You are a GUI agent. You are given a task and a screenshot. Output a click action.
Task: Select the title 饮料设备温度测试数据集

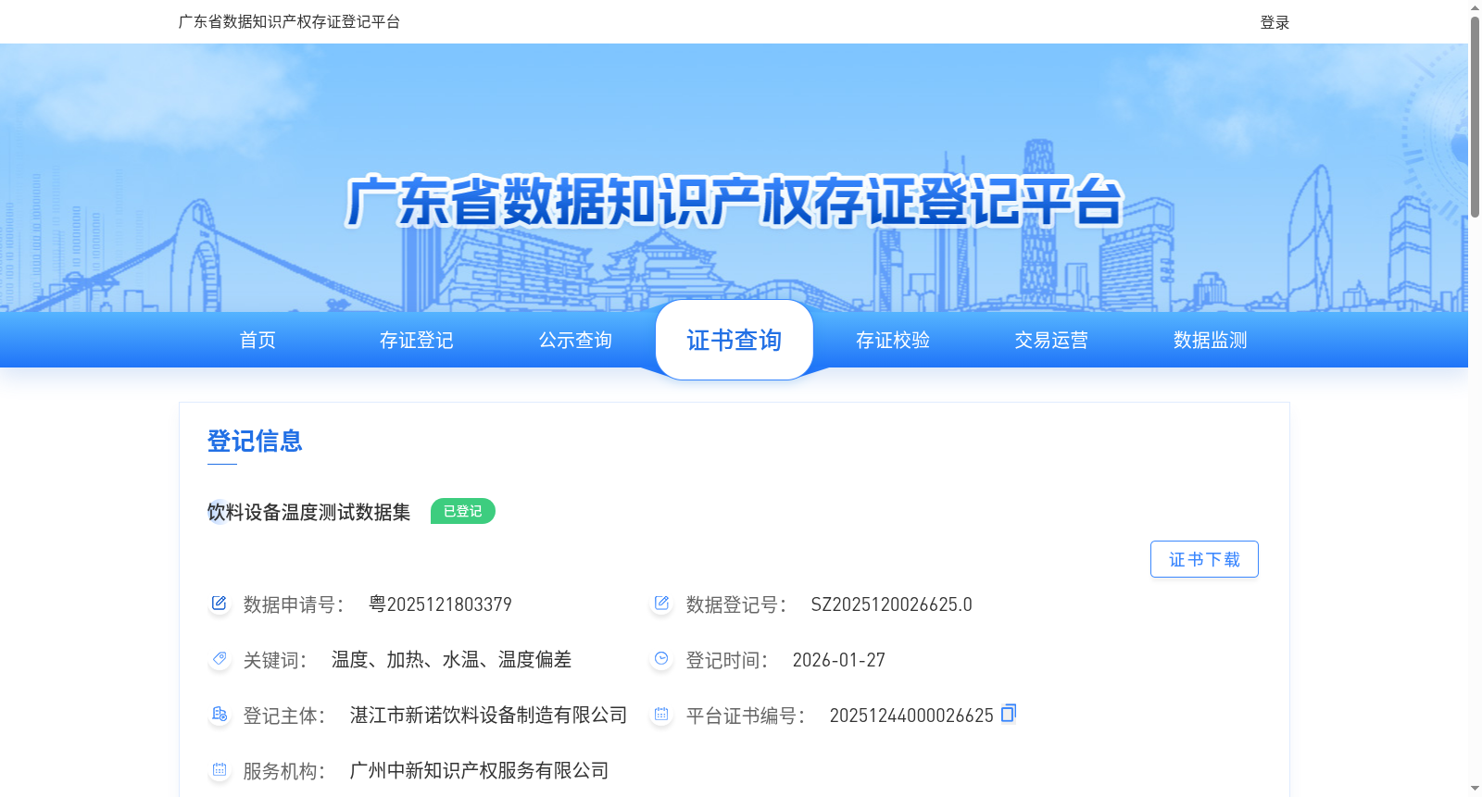click(x=308, y=512)
